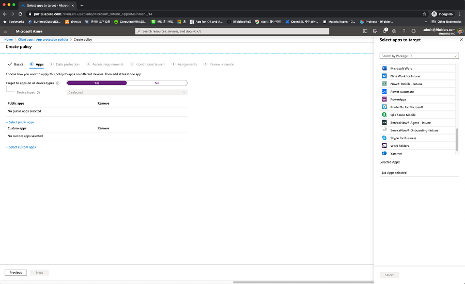The image size is (465, 284).
Task: Open the portal settings gear icon
Action: [x=394, y=31]
